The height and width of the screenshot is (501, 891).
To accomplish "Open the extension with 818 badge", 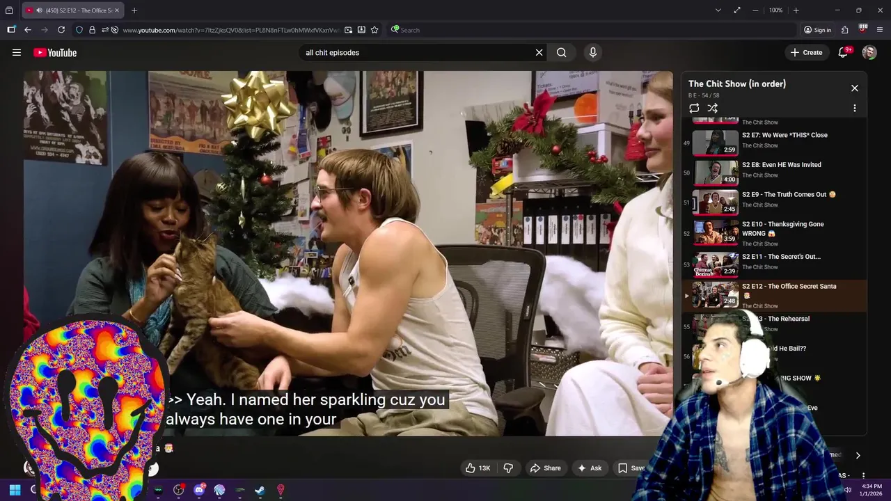I will pyautogui.click(x=862, y=30).
